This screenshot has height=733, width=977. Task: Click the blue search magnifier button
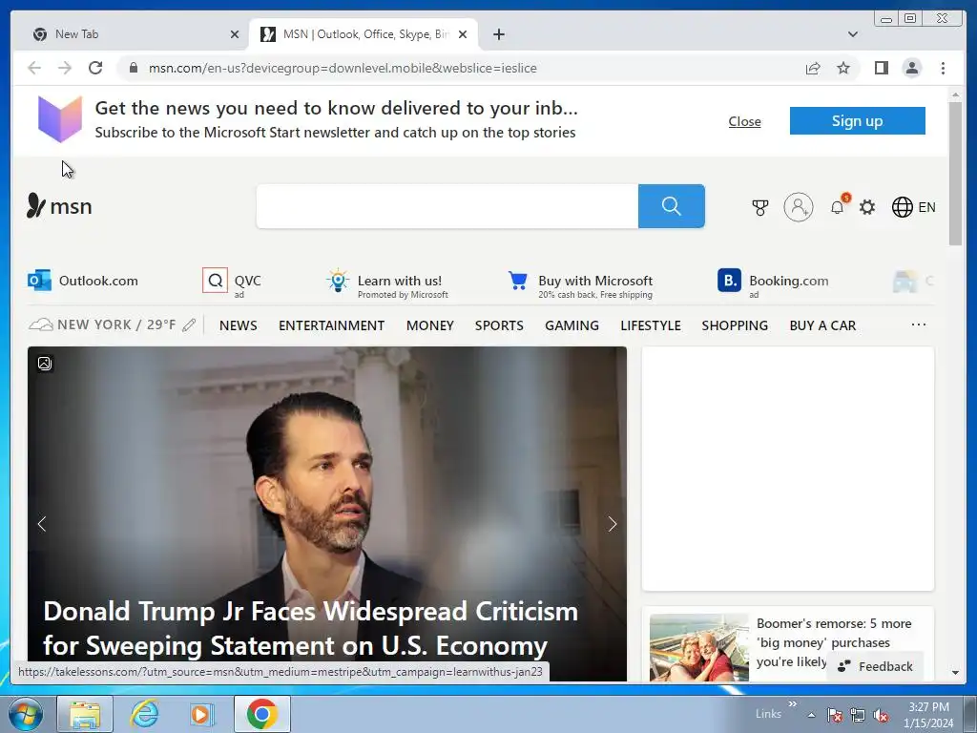tap(671, 206)
